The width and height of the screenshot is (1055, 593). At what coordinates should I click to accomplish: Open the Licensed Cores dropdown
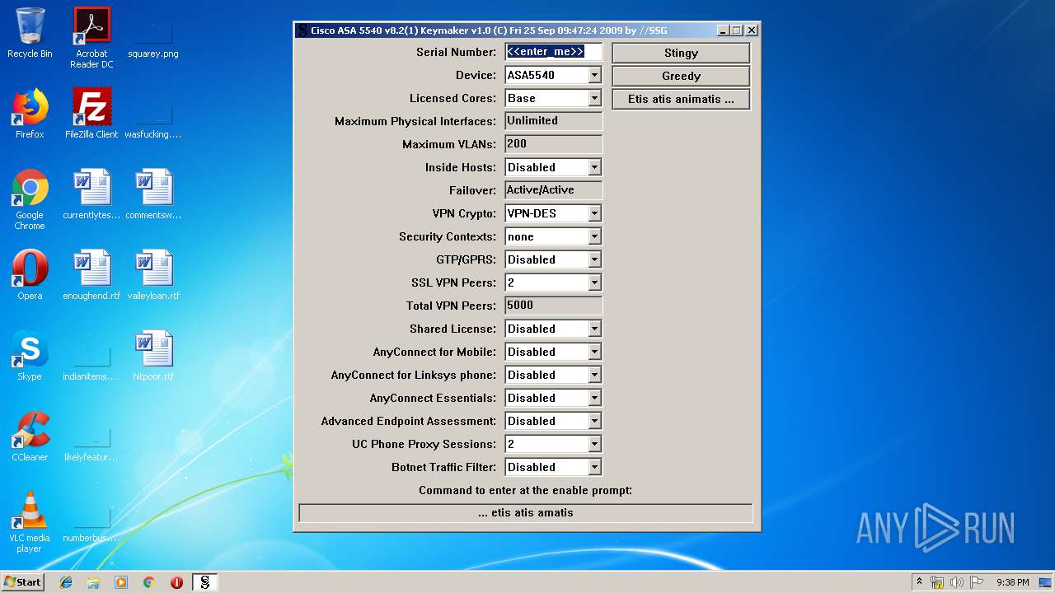594,98
